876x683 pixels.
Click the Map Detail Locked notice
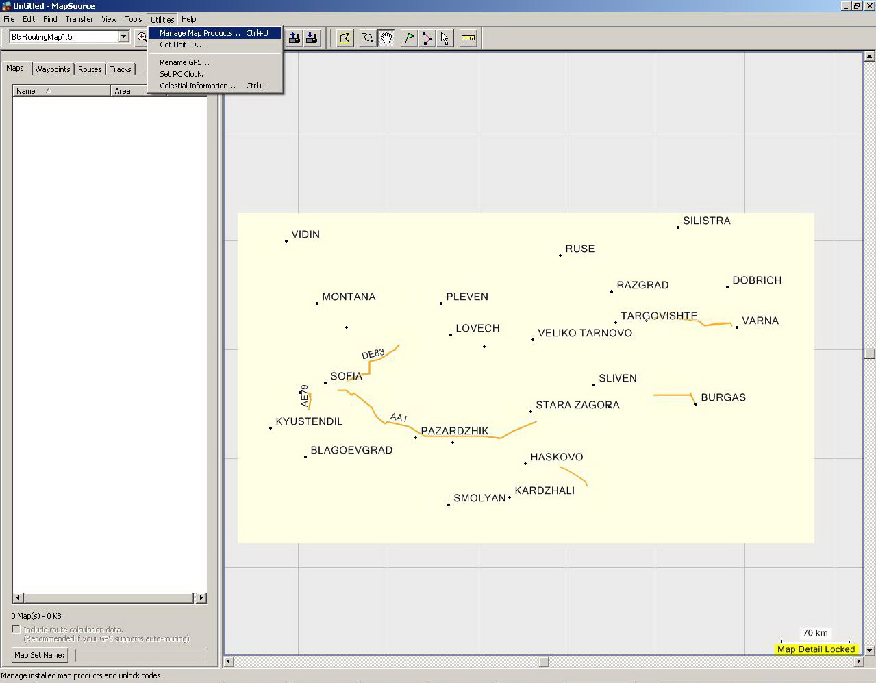[816, 649]
